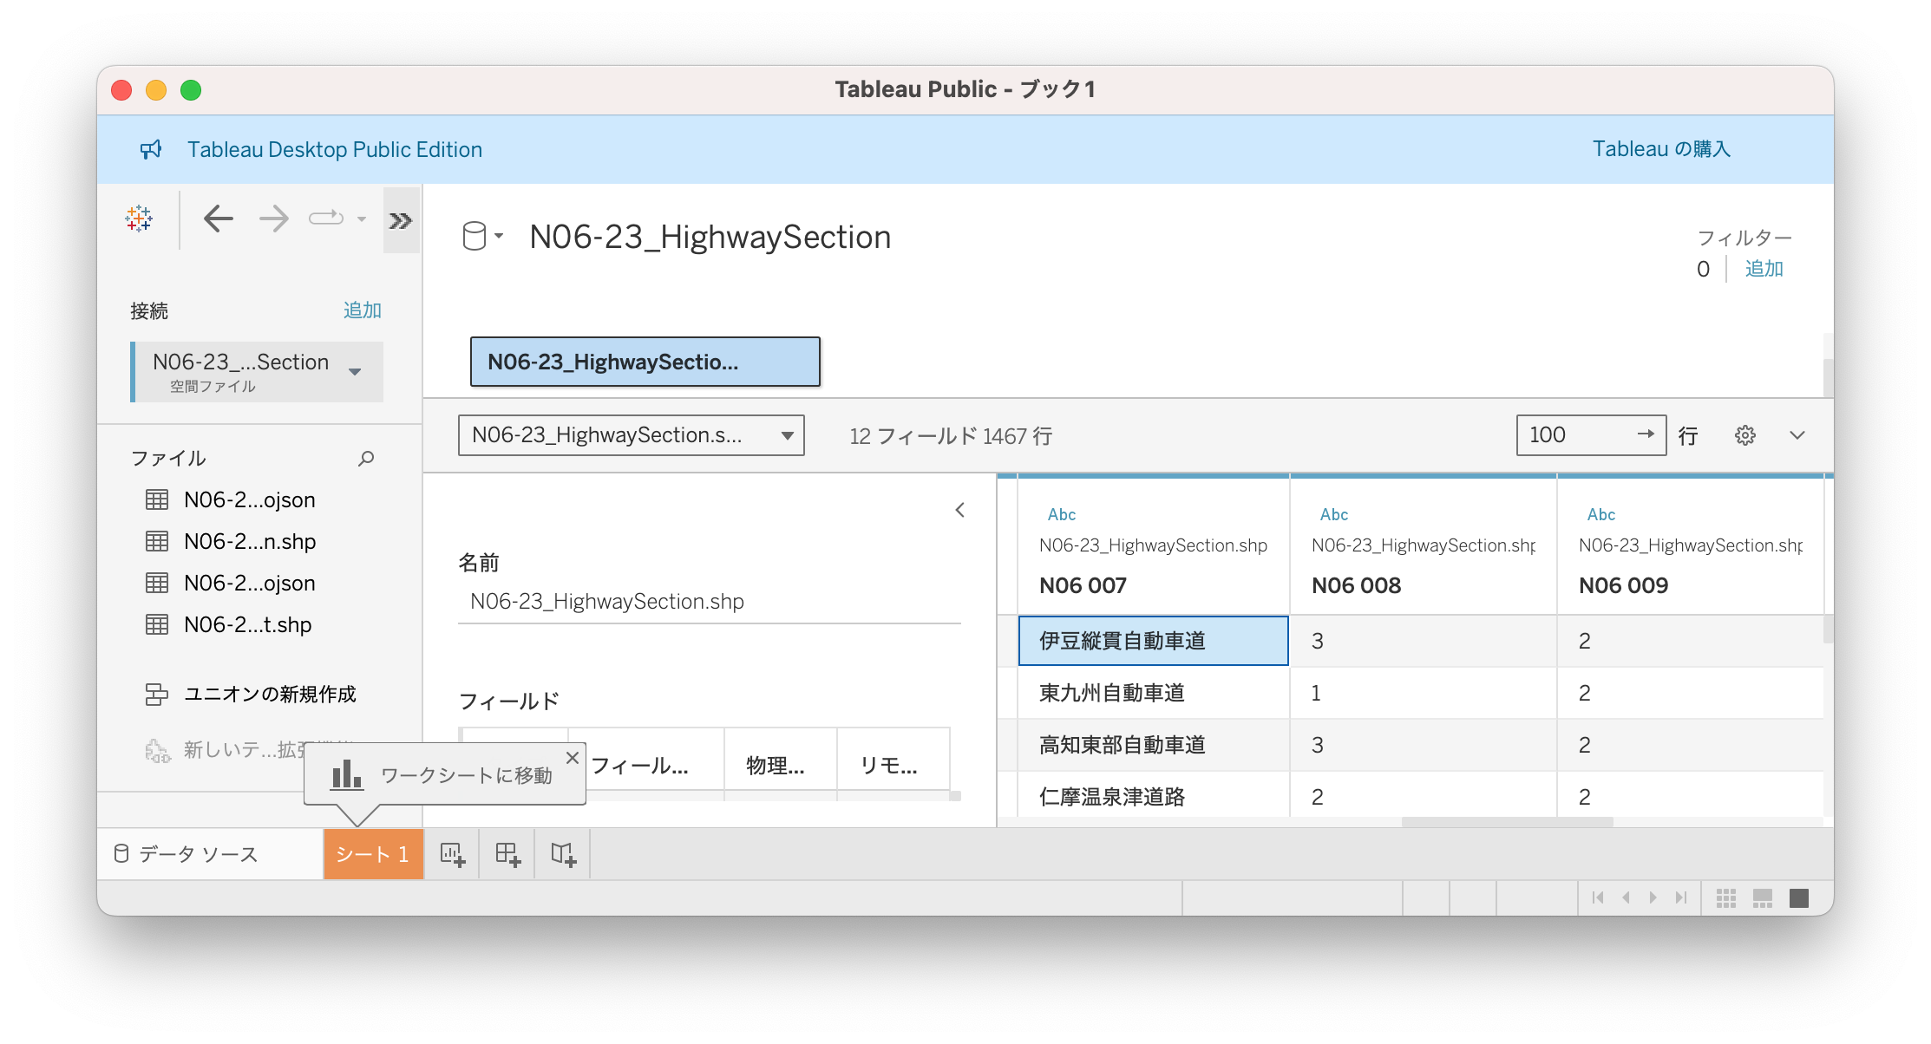1931x1044 pixels.
Task: Click the back arrow in toolbar
Action: click(x=219, y=219)
